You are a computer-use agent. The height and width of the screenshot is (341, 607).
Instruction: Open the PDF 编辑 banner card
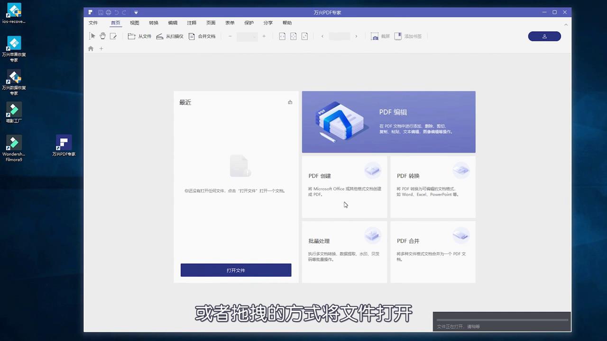coord(388,122)
